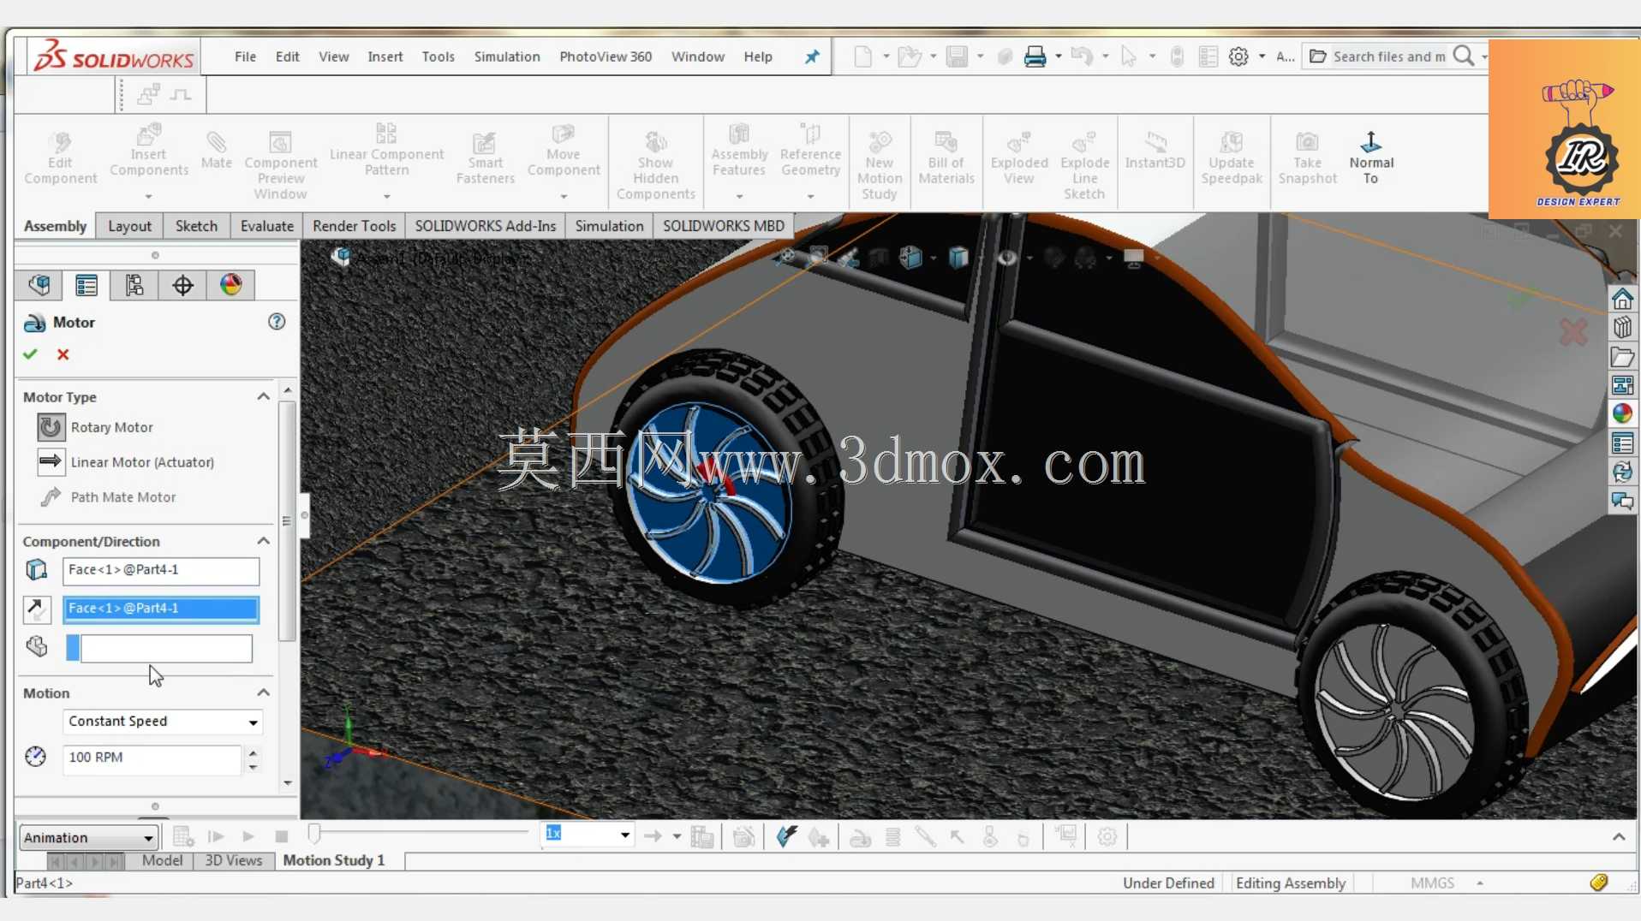Select Motion Study 1 tab
The width and height of the screenshot is (1641, 921).
334,860
